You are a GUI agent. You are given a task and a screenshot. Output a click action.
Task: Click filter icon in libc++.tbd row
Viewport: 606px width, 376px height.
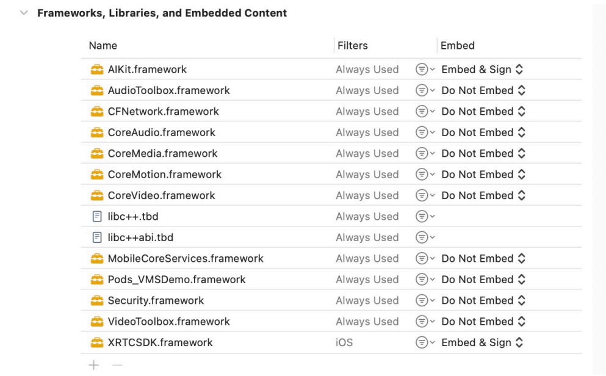click(x=425, y=217)
